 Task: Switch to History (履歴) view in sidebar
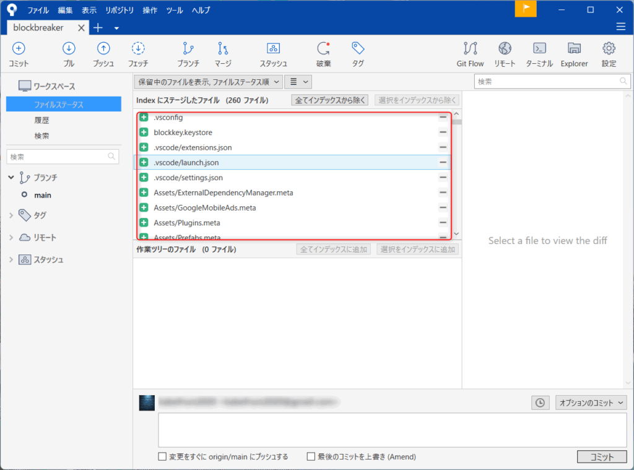click(x=42, y=121)
